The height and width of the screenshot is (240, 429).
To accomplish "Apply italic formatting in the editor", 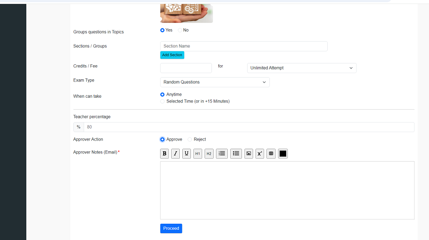I will [x=175, y=153].
